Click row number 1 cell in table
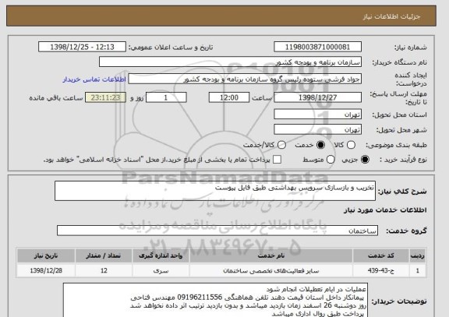This screenshot has width=449, height=317. click(418, 270)
